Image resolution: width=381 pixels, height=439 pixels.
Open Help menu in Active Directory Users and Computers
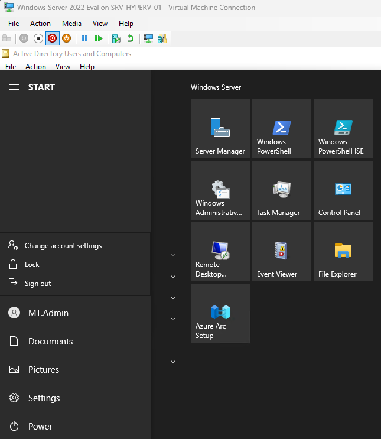pos(87,67)
